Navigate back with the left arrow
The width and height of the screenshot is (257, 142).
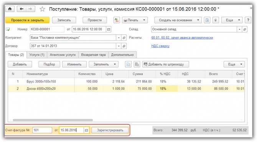(21, 9)
